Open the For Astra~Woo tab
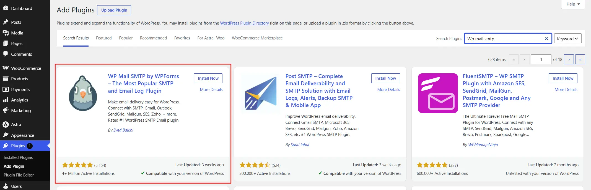Screen dimensions: 591x190 point(211,38)
